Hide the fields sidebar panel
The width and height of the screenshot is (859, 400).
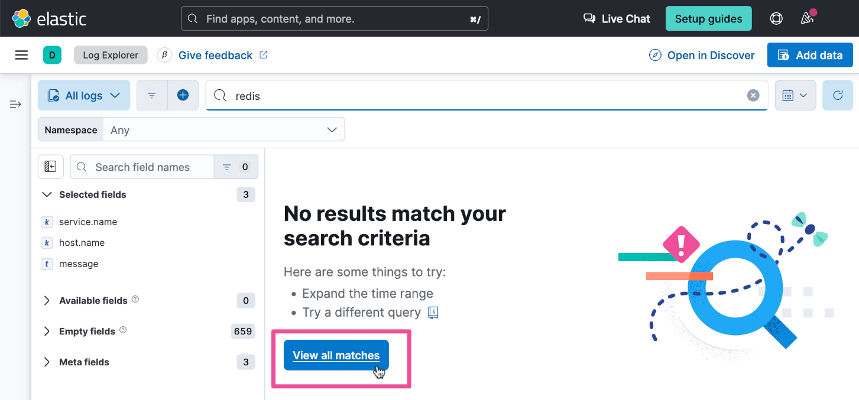[x=51, y=167]
